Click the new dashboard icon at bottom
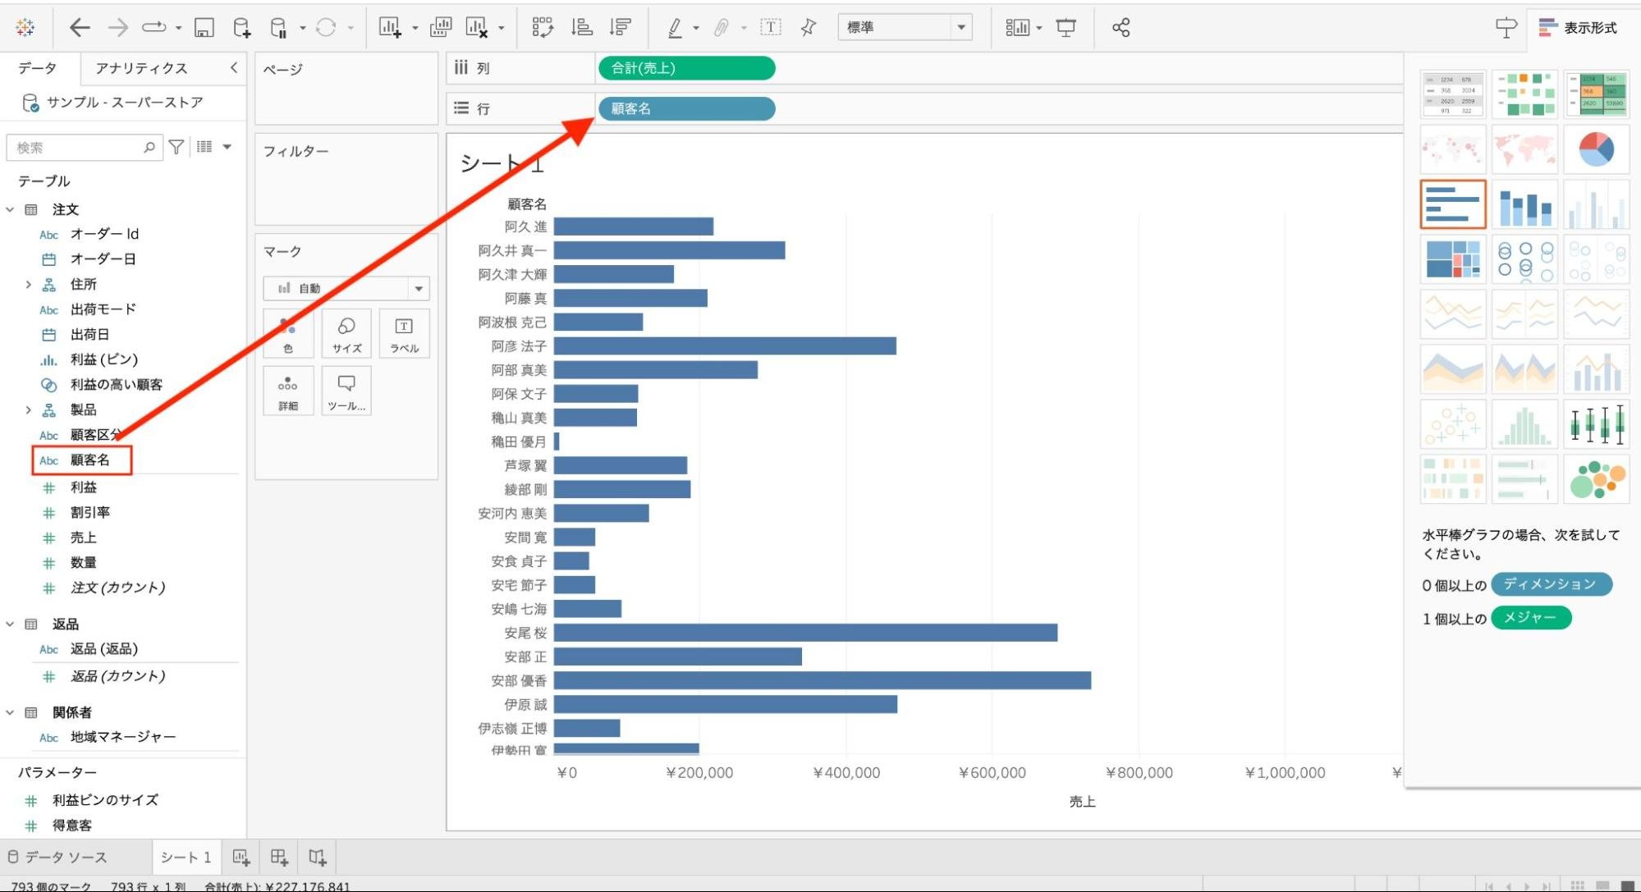 279,857
